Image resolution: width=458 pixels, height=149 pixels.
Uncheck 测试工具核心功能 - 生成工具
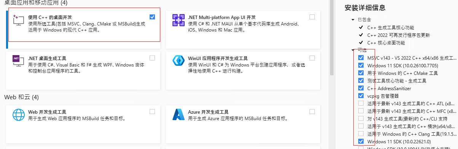click(x=361, y=81)
